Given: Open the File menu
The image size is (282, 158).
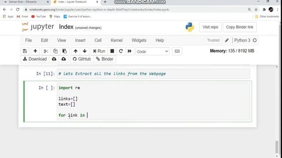Looking at the screenshot, I should 28,40.
